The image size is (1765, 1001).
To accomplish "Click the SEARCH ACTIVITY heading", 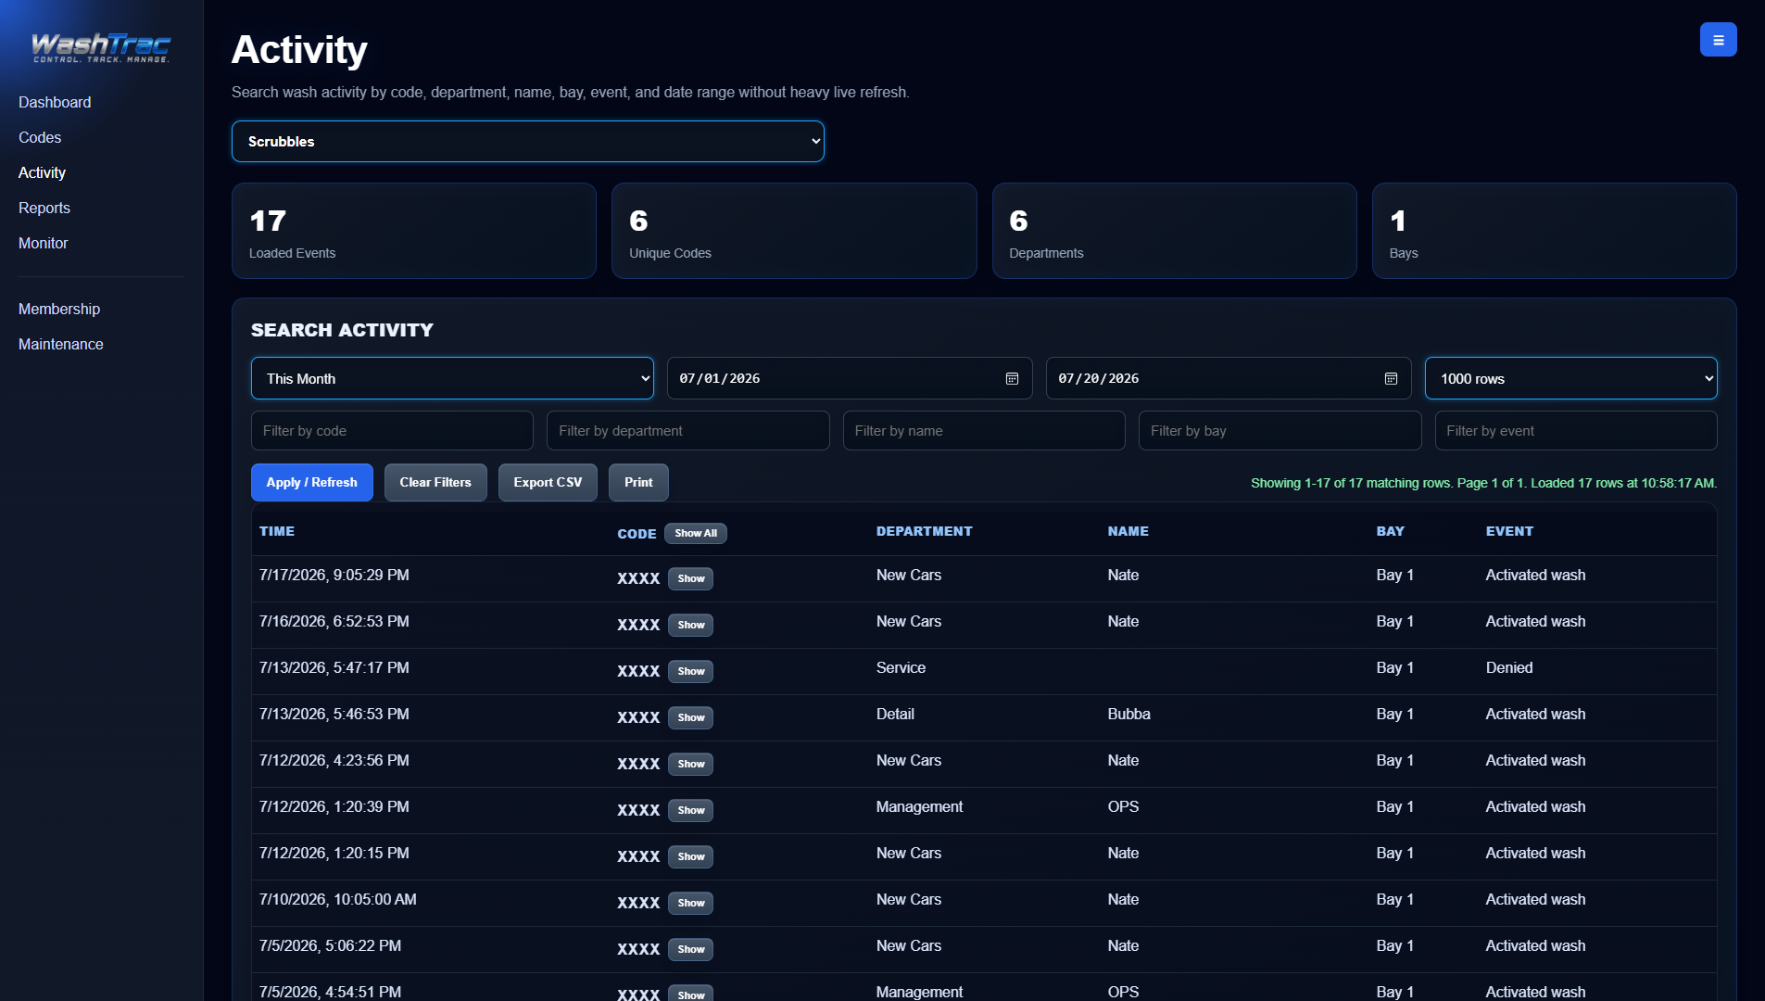I will pos(342,330).
